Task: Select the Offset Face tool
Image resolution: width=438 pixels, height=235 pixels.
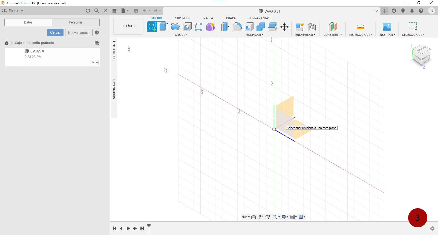Action: point(272,27)
